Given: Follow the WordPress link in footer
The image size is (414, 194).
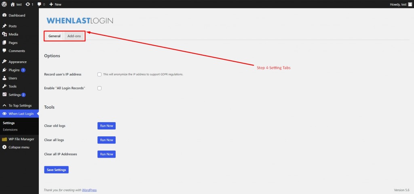Looking at the screenshot, I should pyautogui.click(x=89, y=190).
